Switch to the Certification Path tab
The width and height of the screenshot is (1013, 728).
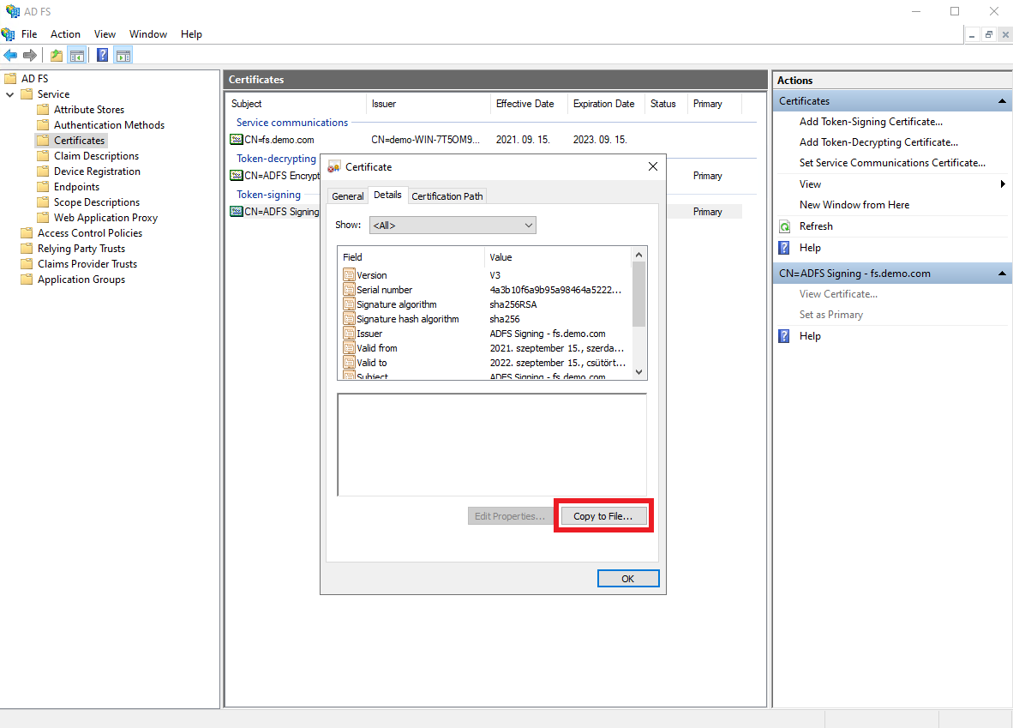[447, 196]
